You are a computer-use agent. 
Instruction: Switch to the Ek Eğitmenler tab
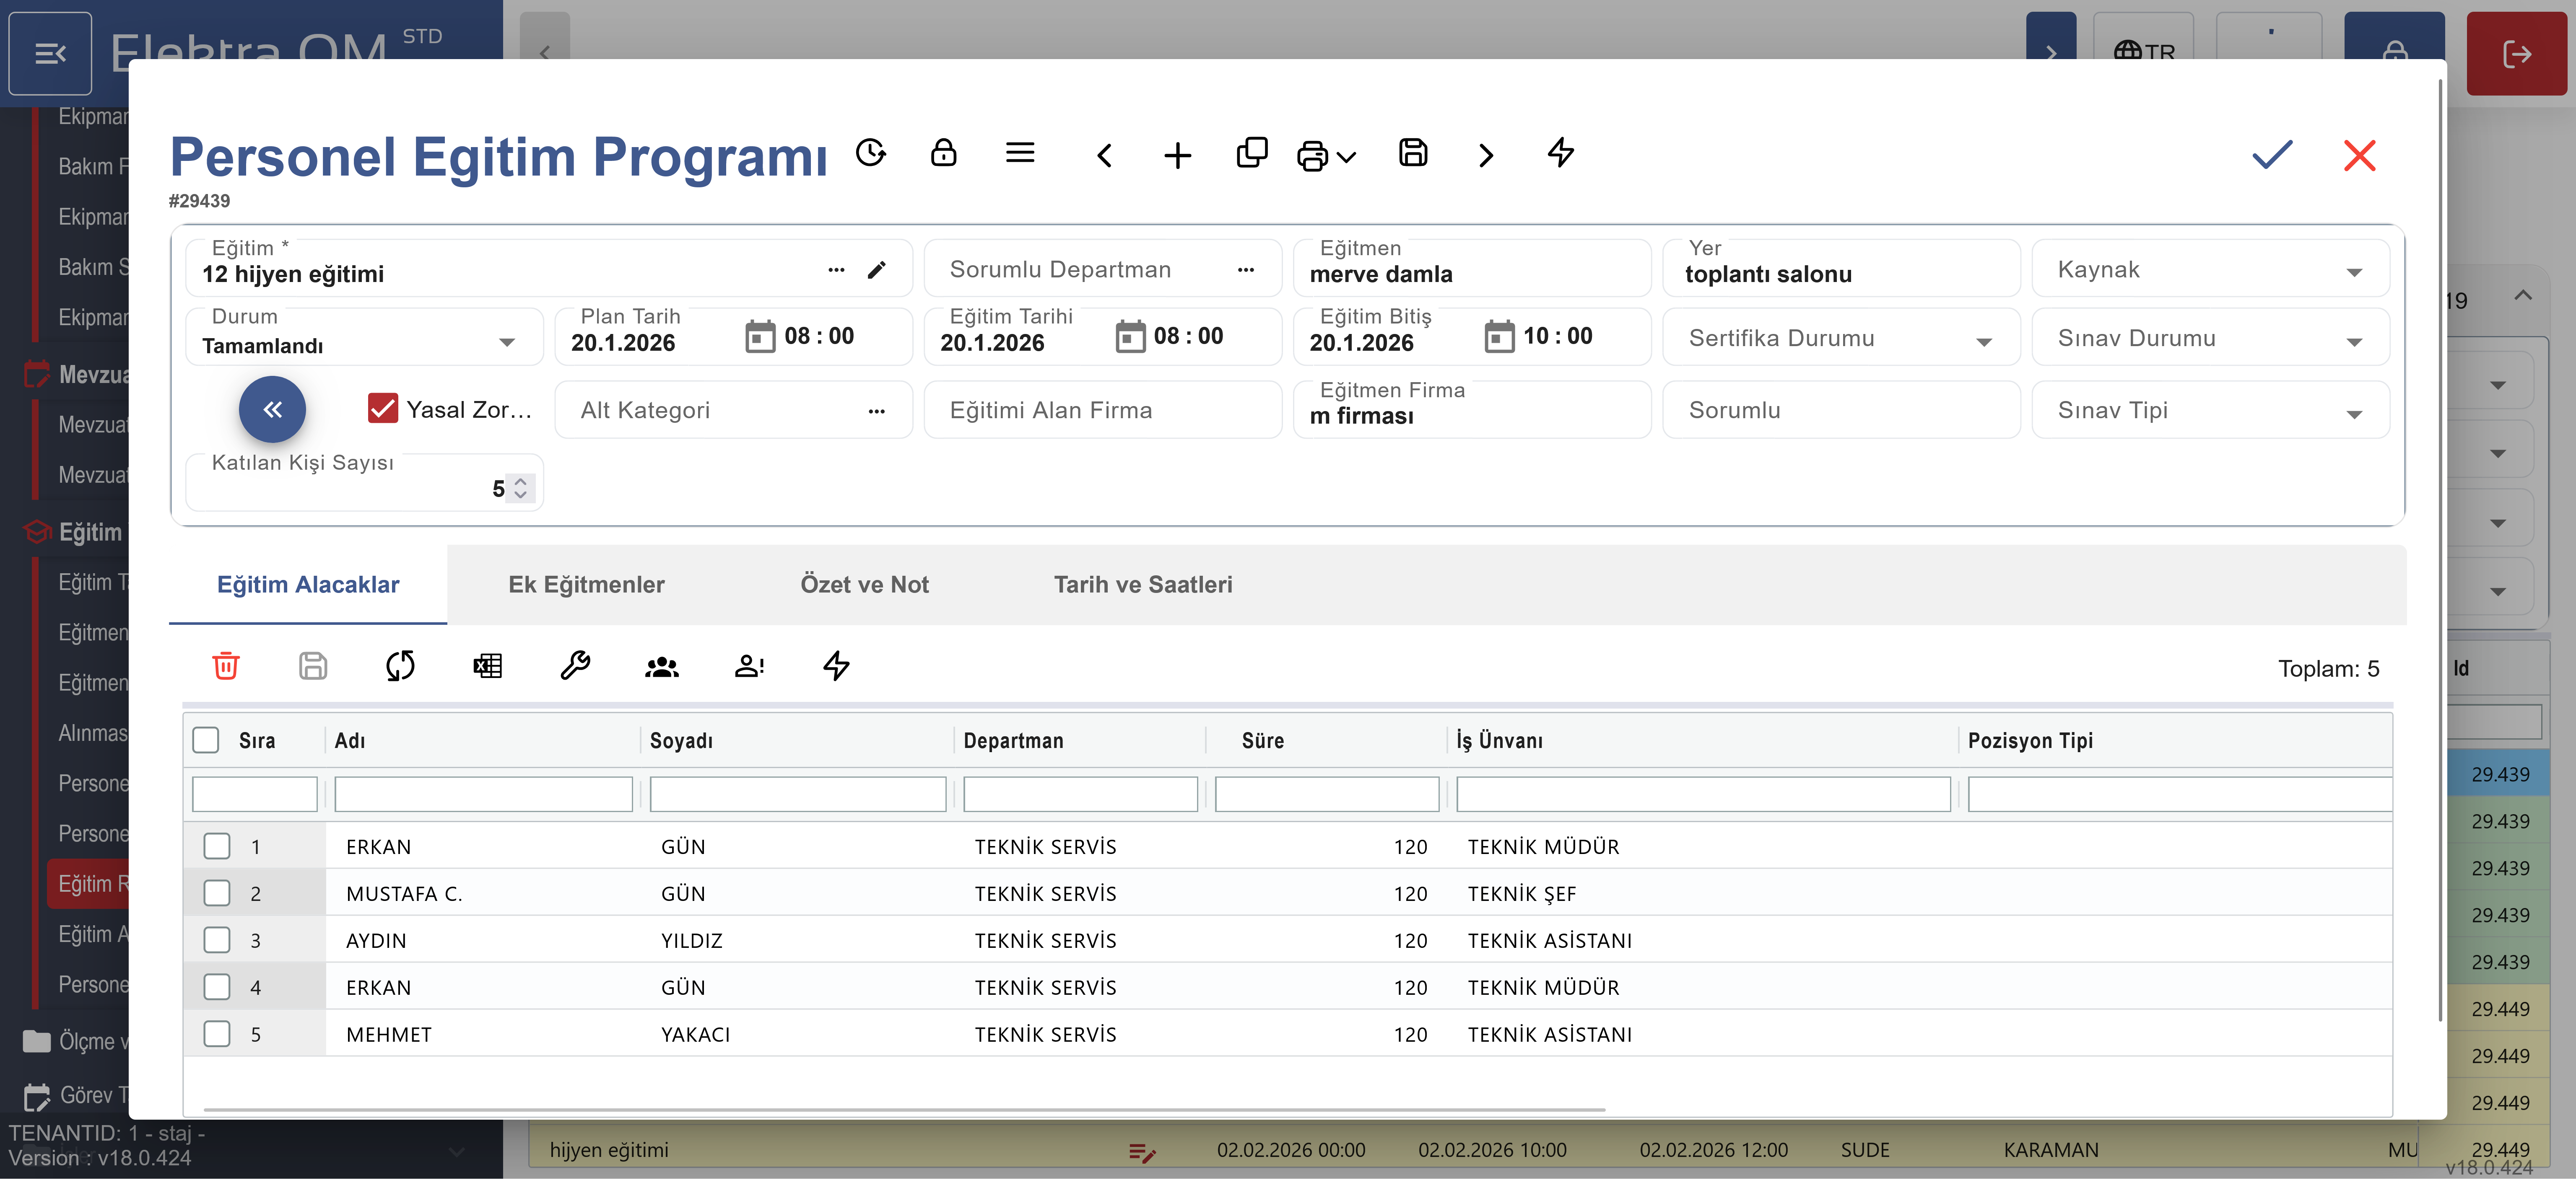coord(586,585)
